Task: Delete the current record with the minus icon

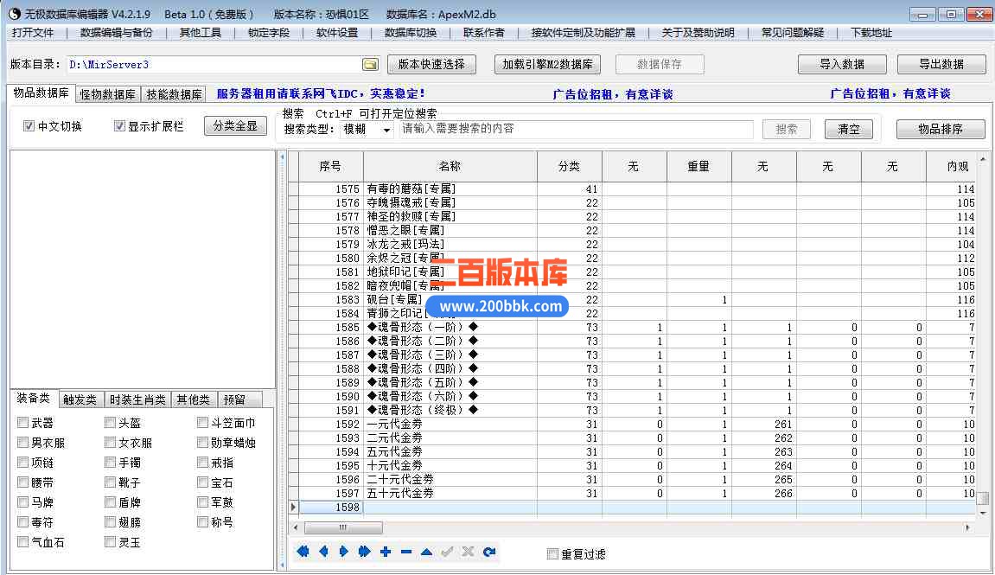Action: pyautogui.click(x=406, y=552)
